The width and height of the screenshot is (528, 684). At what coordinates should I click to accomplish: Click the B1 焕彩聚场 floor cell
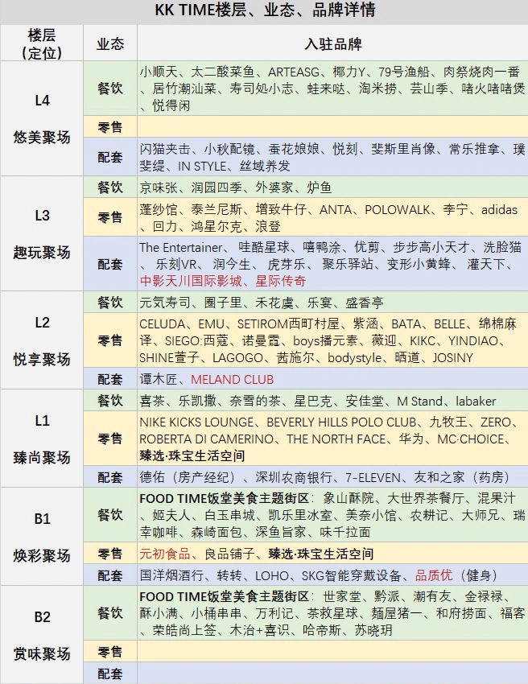pos(42,537)
